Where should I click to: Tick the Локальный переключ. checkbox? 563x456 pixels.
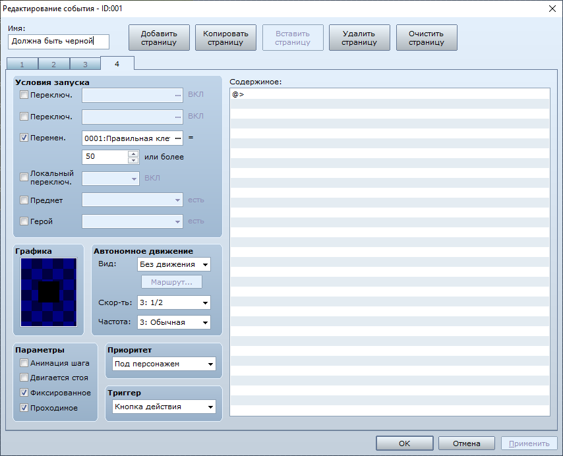24,177
